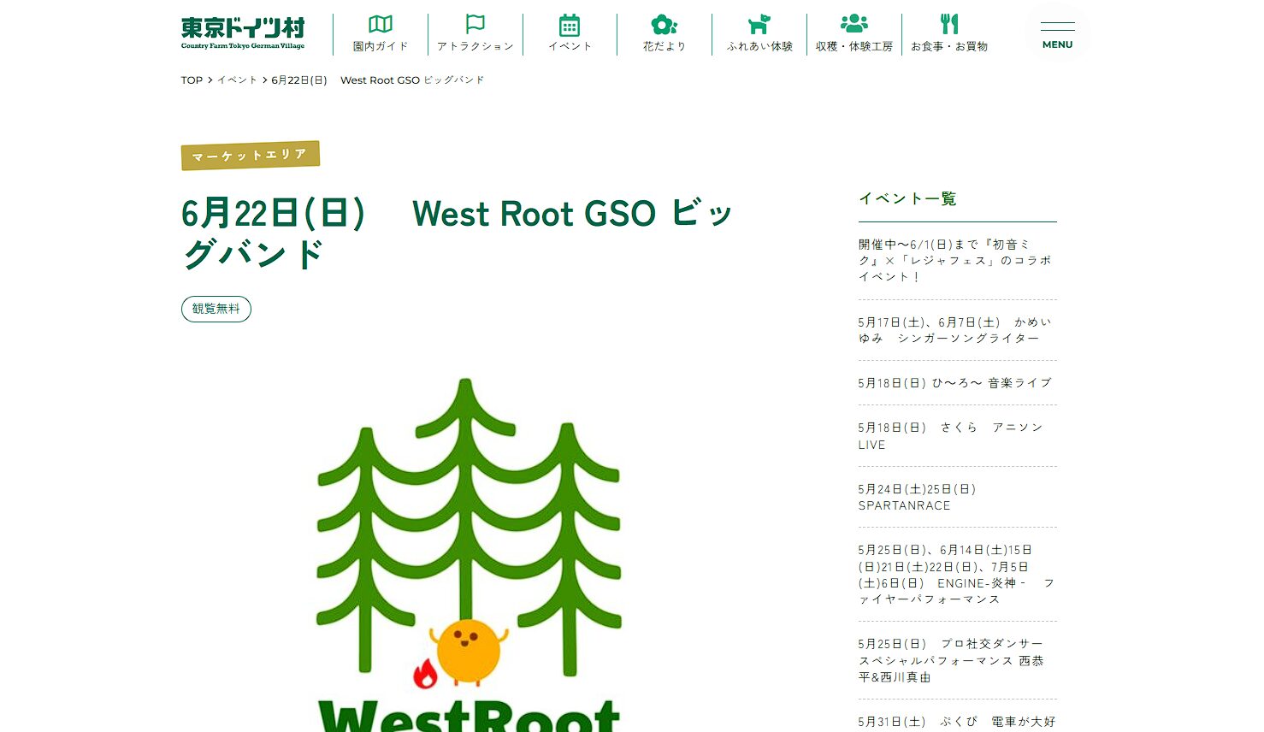Select the animal interaction dog icon
The height and width of the screenshot is (732, 1264).
click(759, 26)
